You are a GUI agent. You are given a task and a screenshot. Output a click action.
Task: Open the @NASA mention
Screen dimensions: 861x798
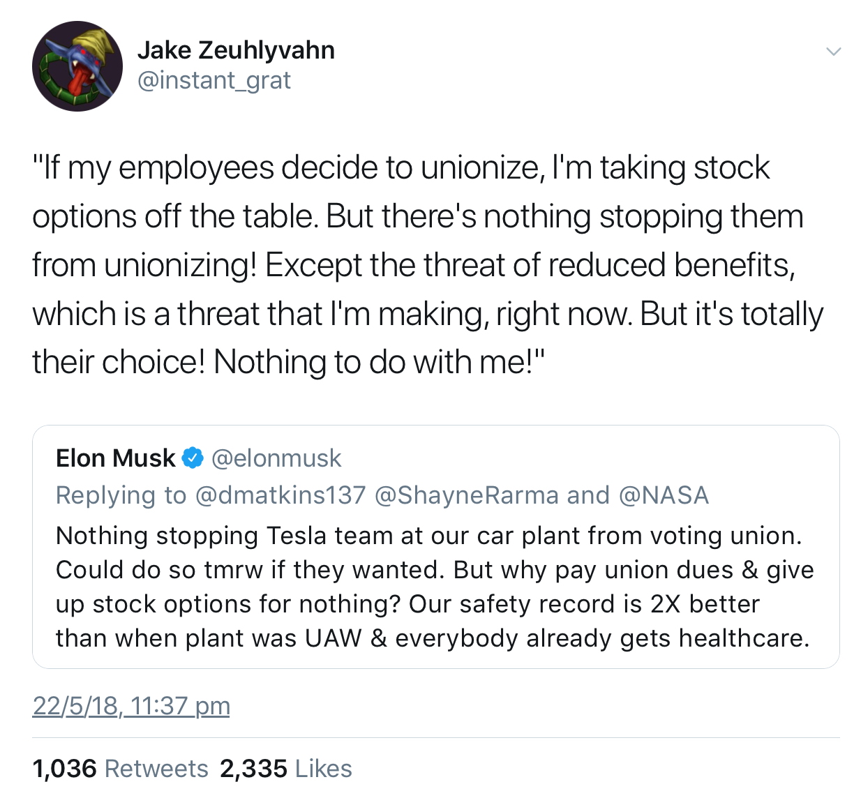coord(664,495)
